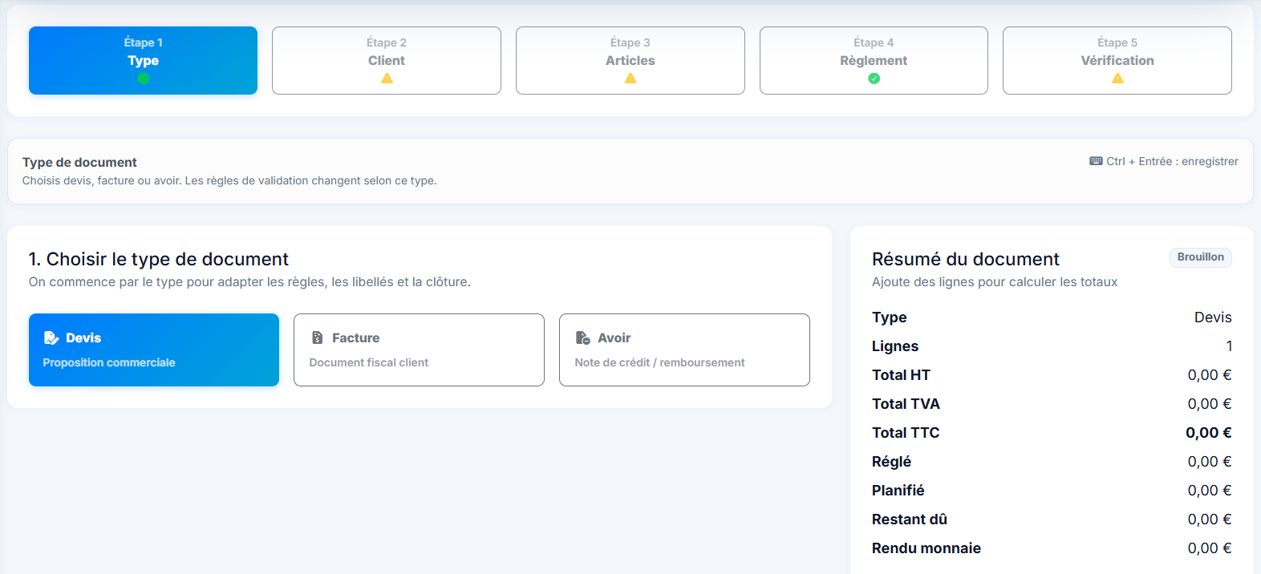Click the keyboard shortcut icon near Ctrl + Entrée
The height and width of the screenshot is (574, 1261).
(x=1096, y=161)
